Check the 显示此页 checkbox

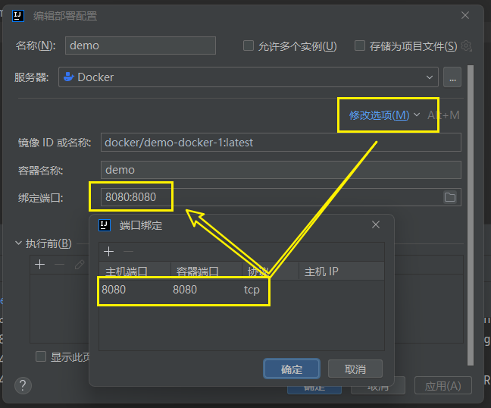coord(41,356)
